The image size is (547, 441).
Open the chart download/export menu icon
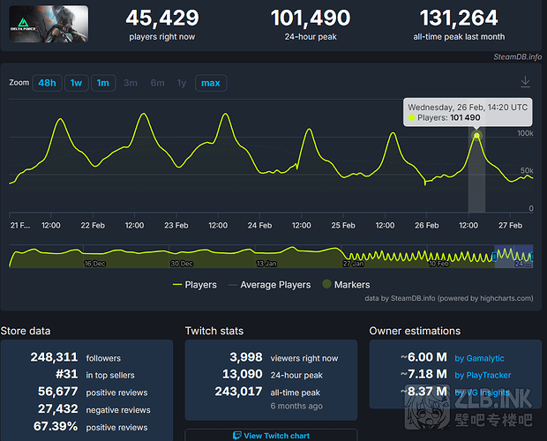click(x=525, y=82)
